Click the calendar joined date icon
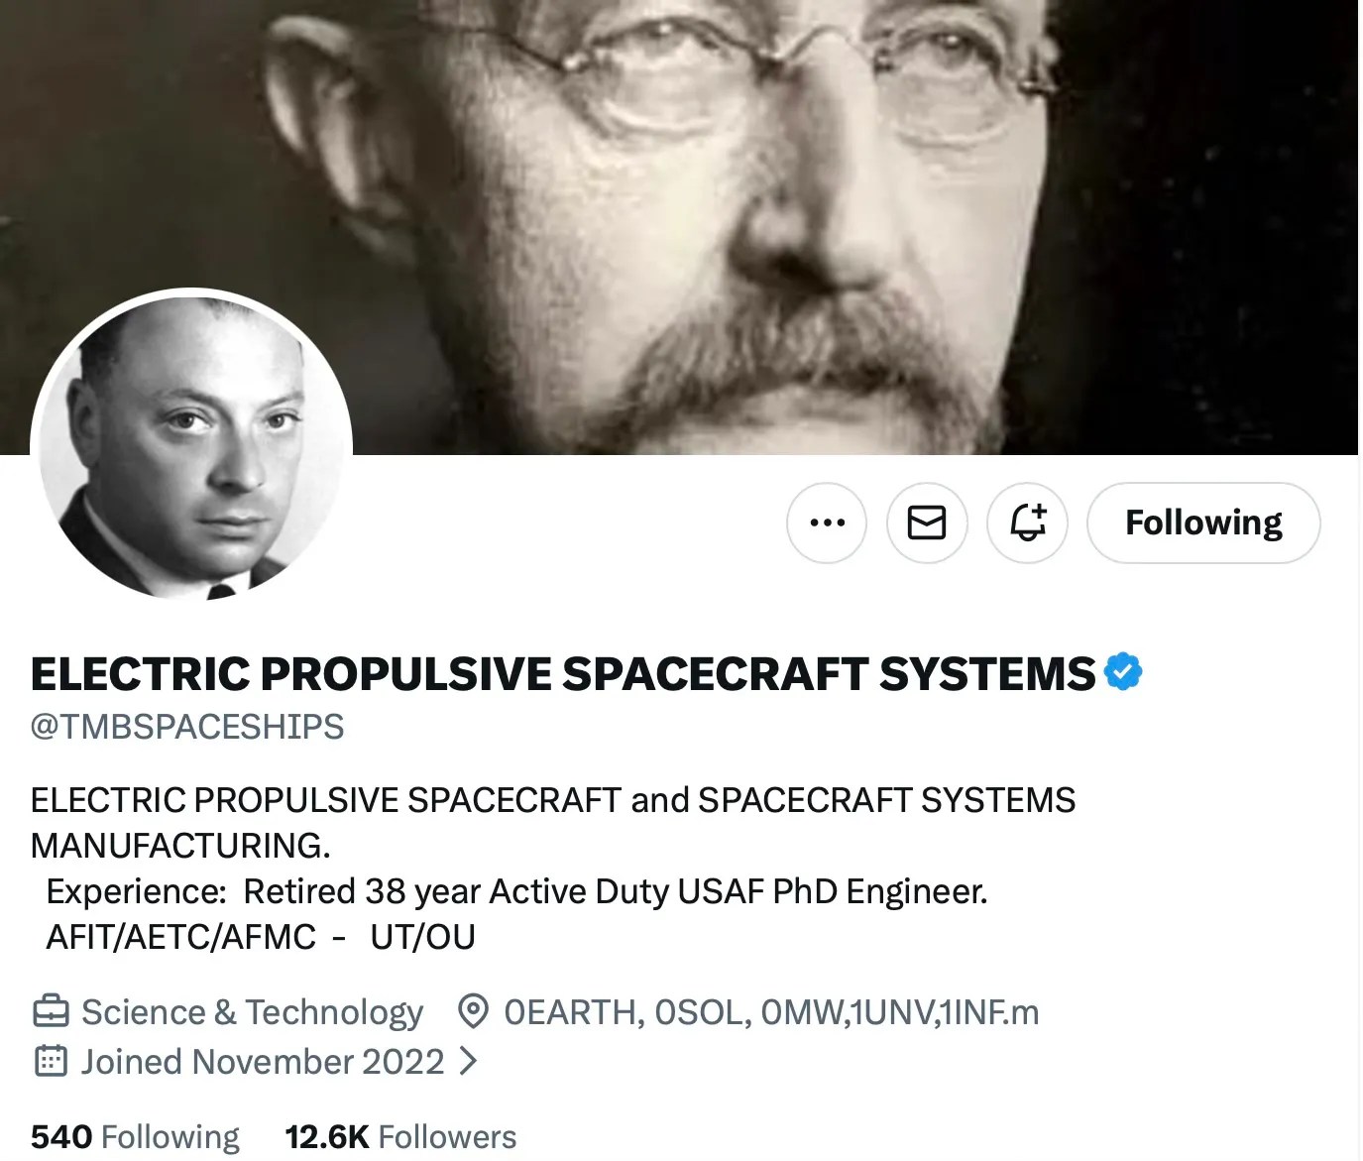The height and width of the screenshot is (1161, 1363). tap(51, 1061)
